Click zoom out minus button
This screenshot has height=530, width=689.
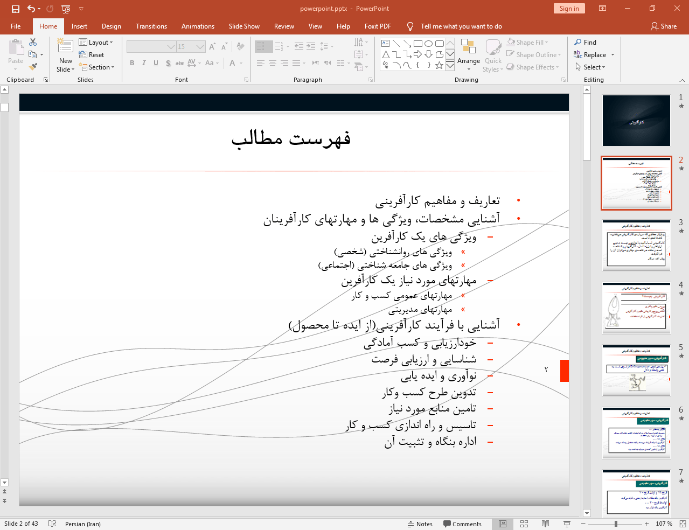(x=583, y=524)
